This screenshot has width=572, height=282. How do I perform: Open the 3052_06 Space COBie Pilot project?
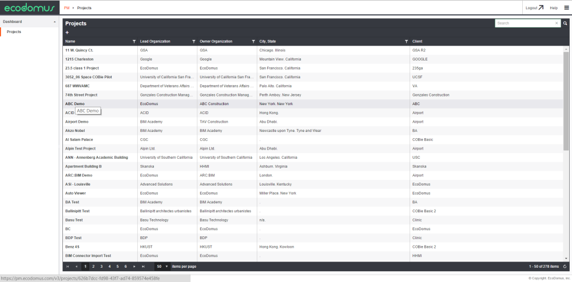[x=89, y=77]
